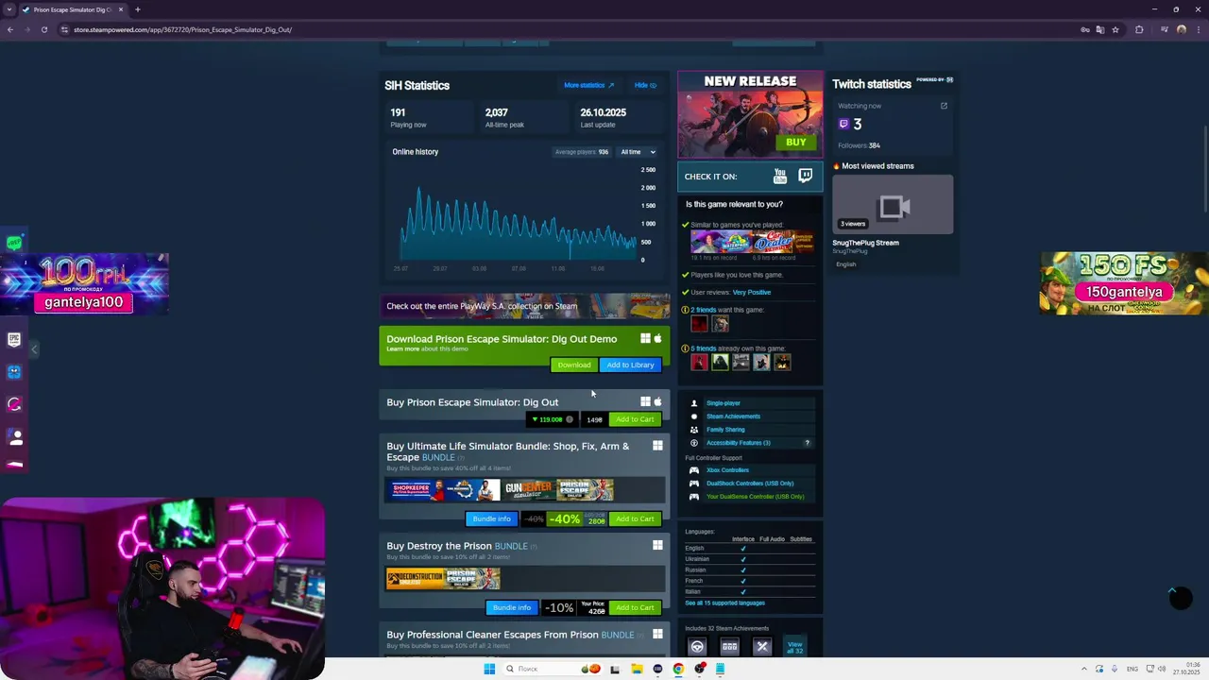Screen dimensions: 1209x680
Task: Click BUY on the New Release banner
Action: coord(796,143)
